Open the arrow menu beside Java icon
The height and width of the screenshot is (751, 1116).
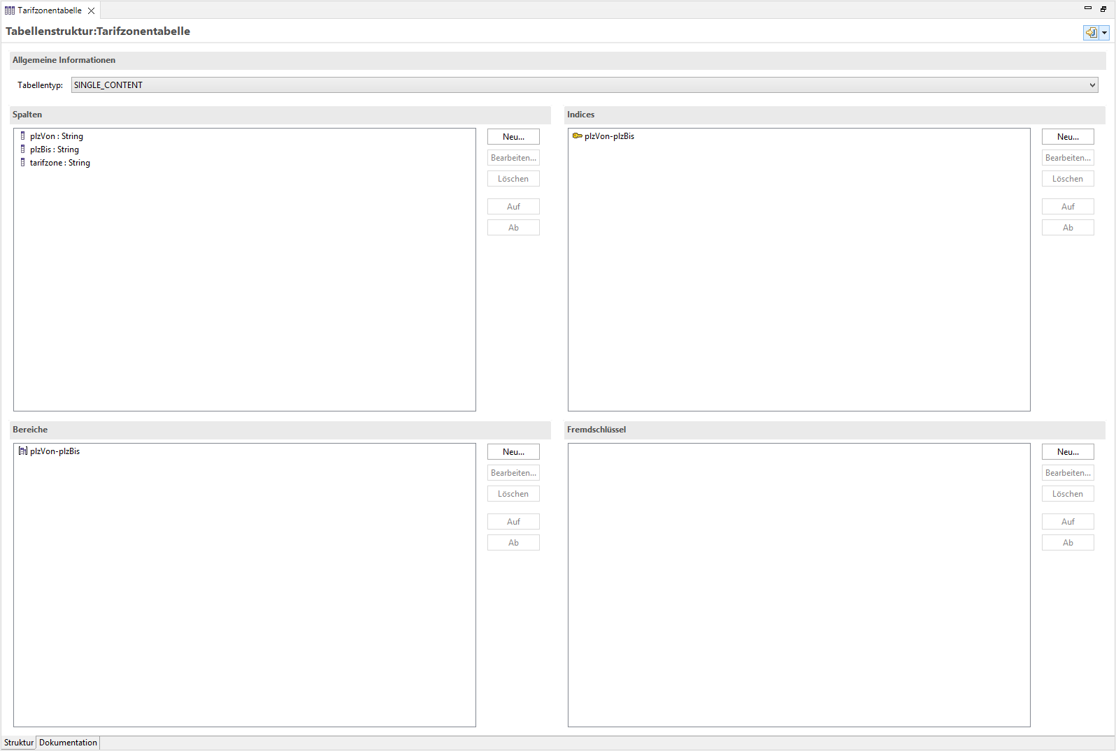tap(1105, 32)
